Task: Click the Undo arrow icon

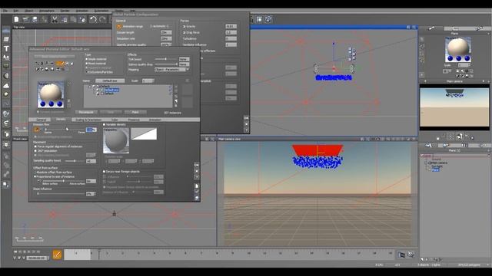Action: 93,19
